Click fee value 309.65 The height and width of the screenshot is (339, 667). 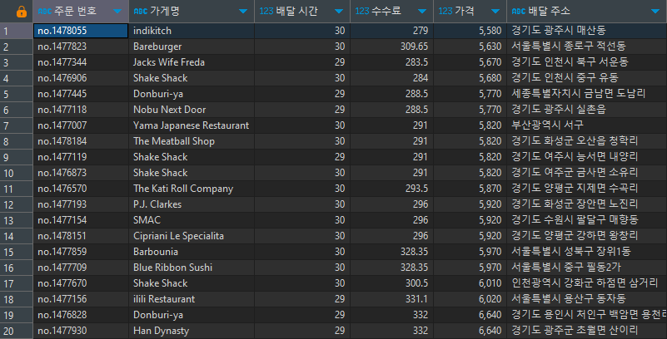coord(415,47)
